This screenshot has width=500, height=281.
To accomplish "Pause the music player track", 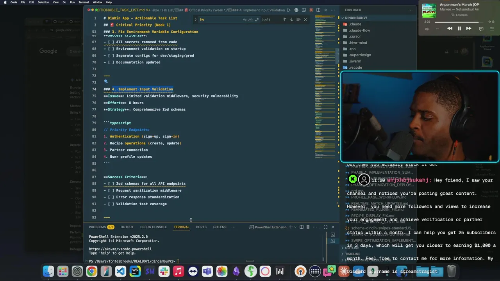I will click(459, 28).
